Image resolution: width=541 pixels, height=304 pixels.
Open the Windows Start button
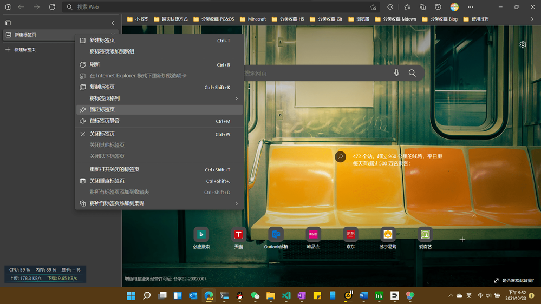click(x=131, y=296)
